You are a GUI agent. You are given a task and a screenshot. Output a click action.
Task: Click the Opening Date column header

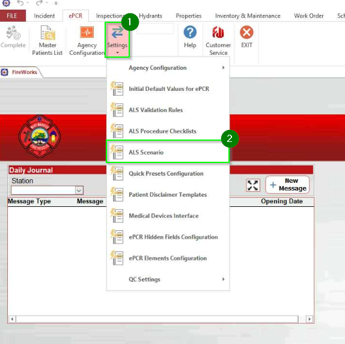[282, 201]
